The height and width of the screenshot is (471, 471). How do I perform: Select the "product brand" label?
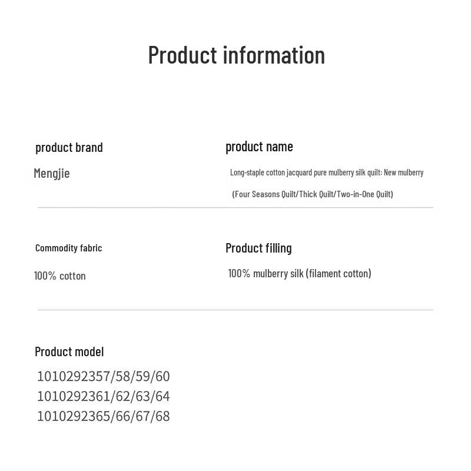point(69,147)
